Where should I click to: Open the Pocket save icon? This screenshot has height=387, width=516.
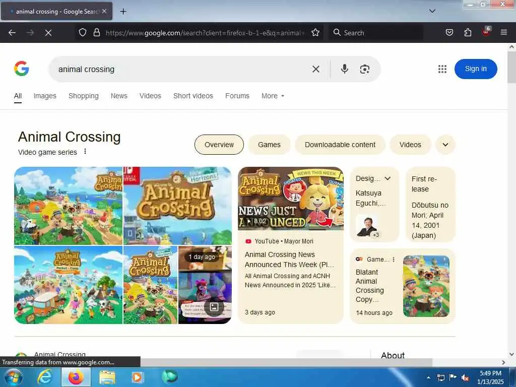click(x=449, y=32)
